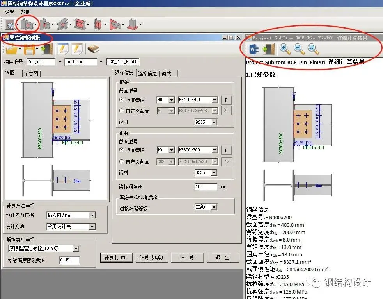Screen dimensions: 383x299
Task: Click the exit door icon in the 梁柱鳍板刚接 window
Action: click(x=47, y=49)
